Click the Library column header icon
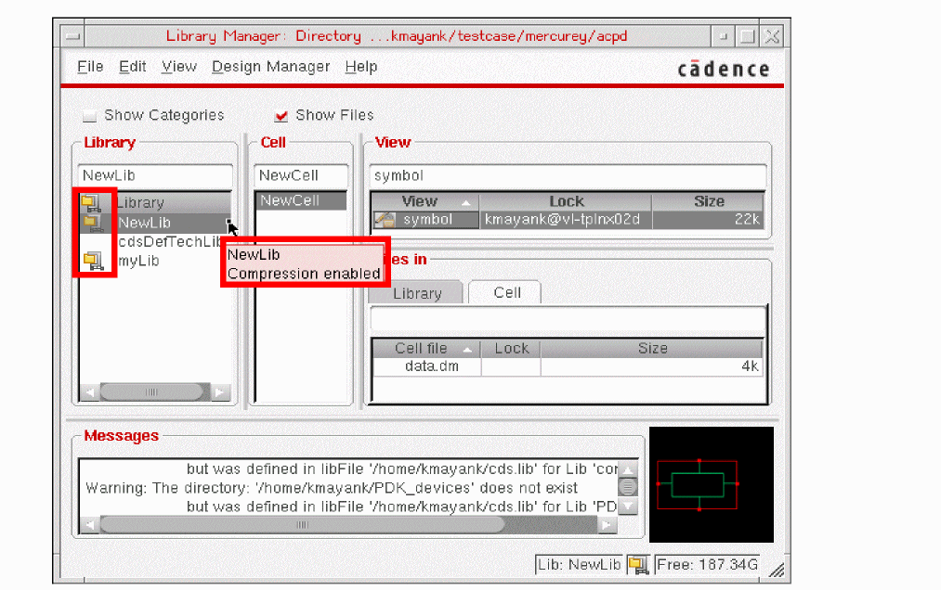Screen dimensions: 941x590 coord(91,203)
